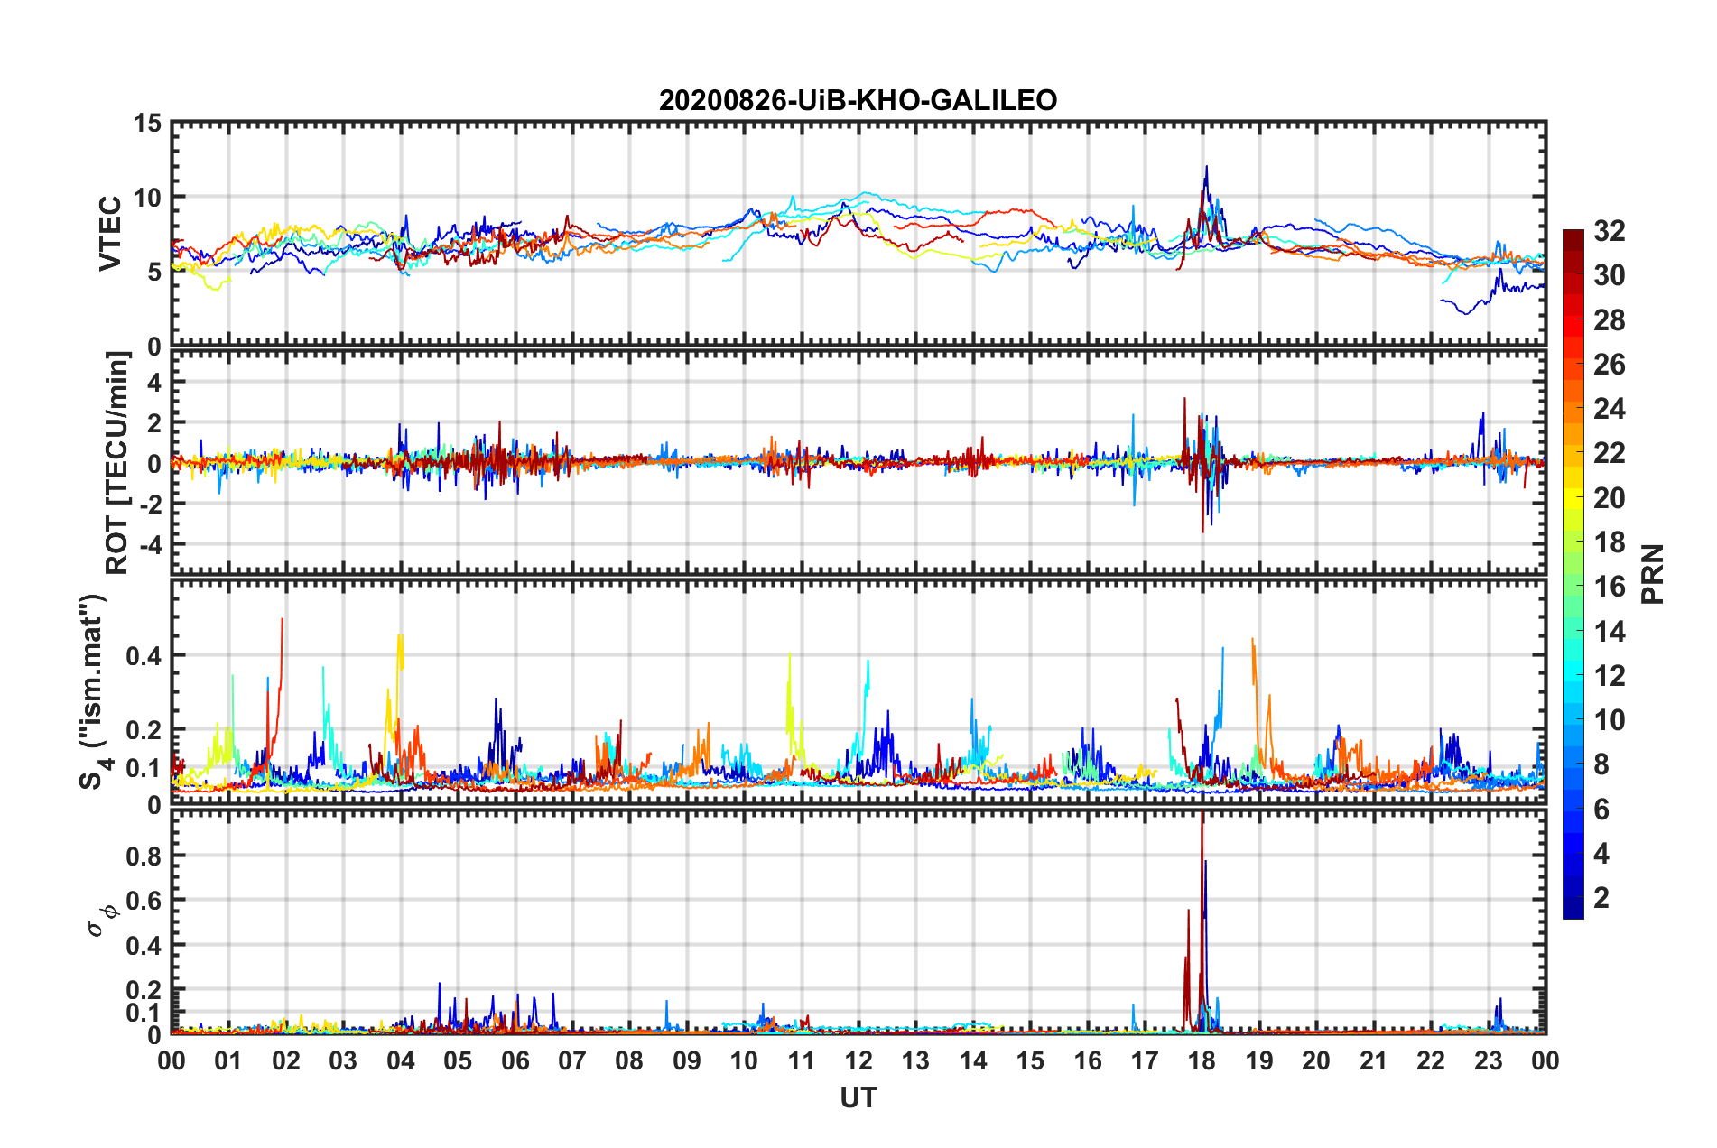Click the sigma phi axis label
The height and width of the screenshot is (1148, 1717).
point(103,920)
